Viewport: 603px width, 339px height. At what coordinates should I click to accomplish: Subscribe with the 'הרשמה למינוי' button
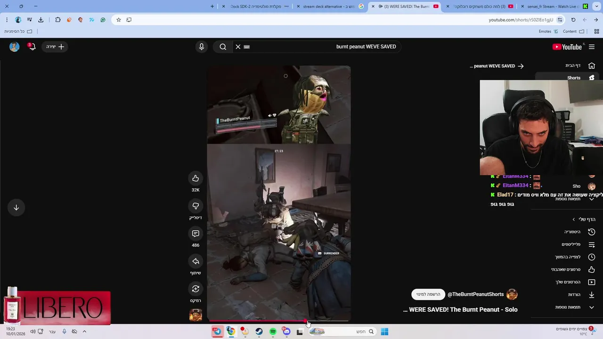428,294
